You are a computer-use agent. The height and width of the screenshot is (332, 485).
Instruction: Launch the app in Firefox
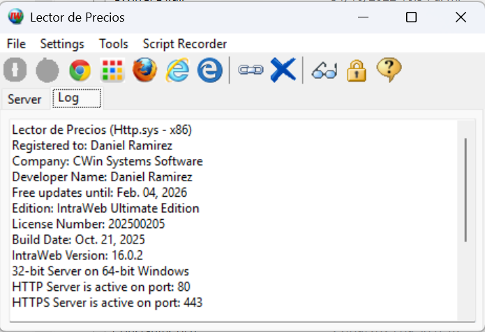(145, 70)
